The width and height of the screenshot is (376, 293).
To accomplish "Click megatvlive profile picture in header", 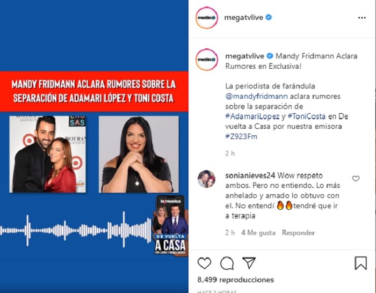I will pyautogui.click(x=207, y=18).
